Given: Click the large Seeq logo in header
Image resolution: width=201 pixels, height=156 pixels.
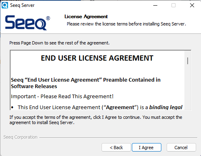Looking at the screenshot, I should point(28,23).
